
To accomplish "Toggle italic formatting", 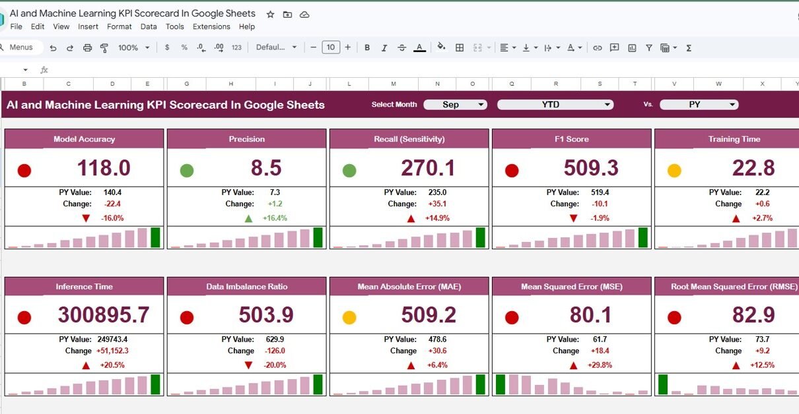I will (x=385, y=47).
